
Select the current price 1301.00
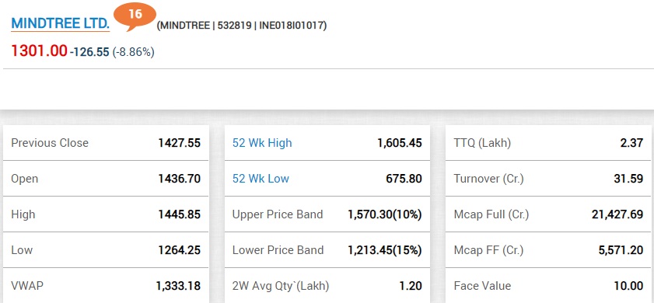[x=39, y=50]
